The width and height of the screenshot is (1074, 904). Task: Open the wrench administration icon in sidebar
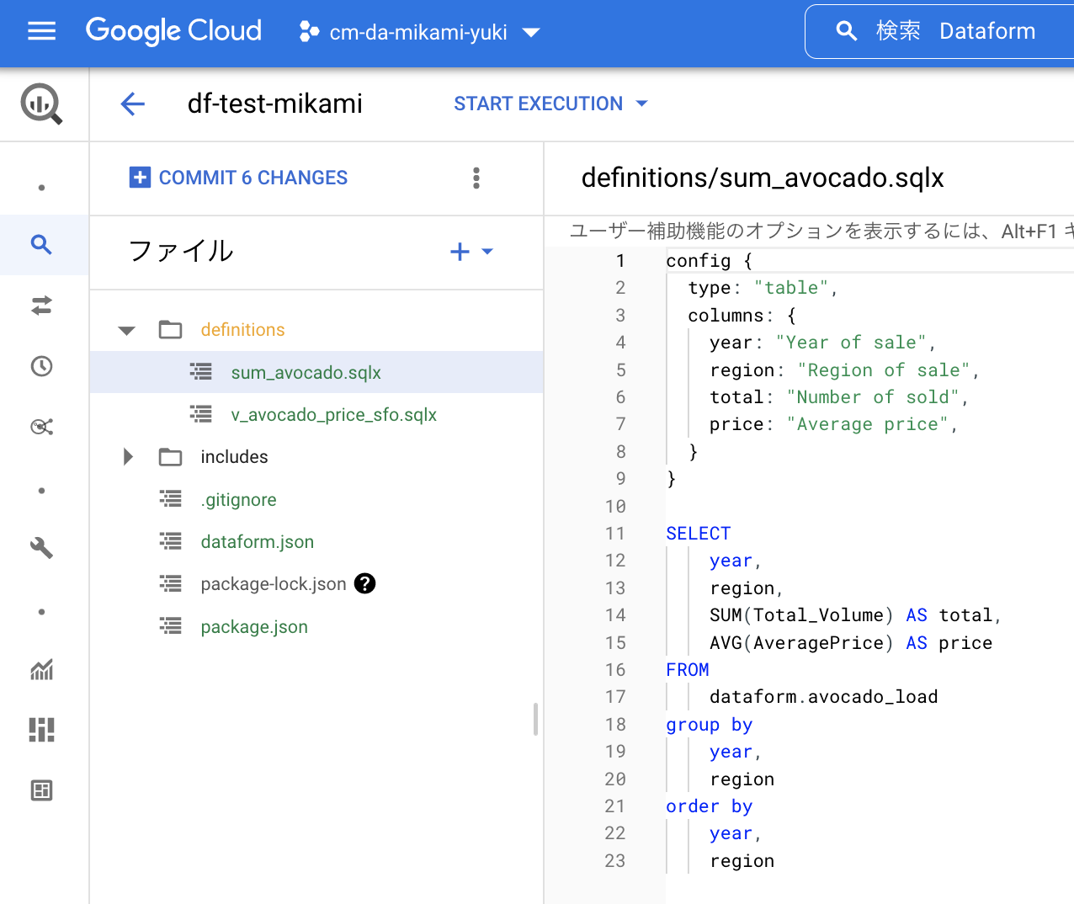tap(41, 548)
